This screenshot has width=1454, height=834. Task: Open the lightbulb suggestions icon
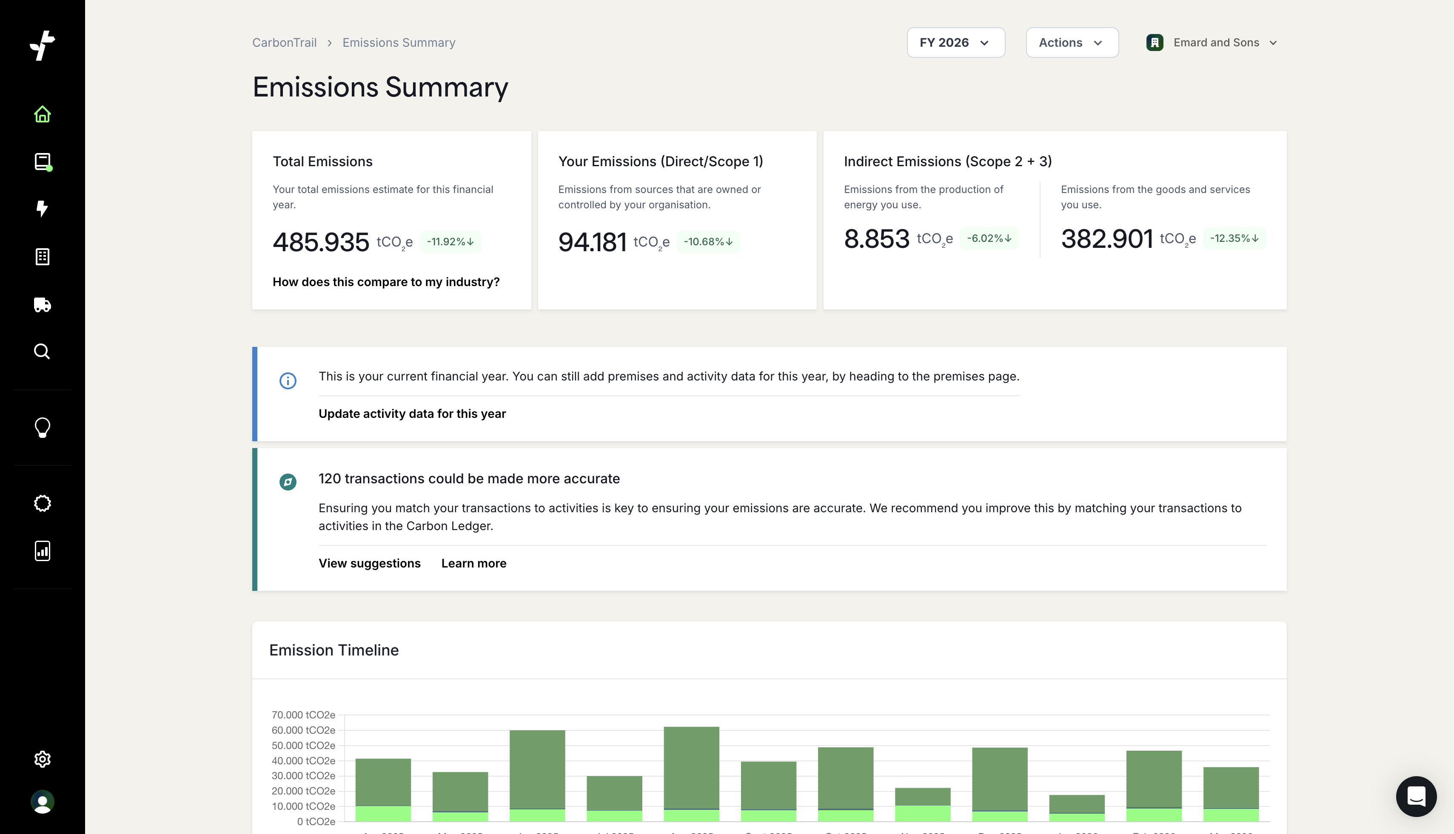pyautogui.click(x=43, y=427)
